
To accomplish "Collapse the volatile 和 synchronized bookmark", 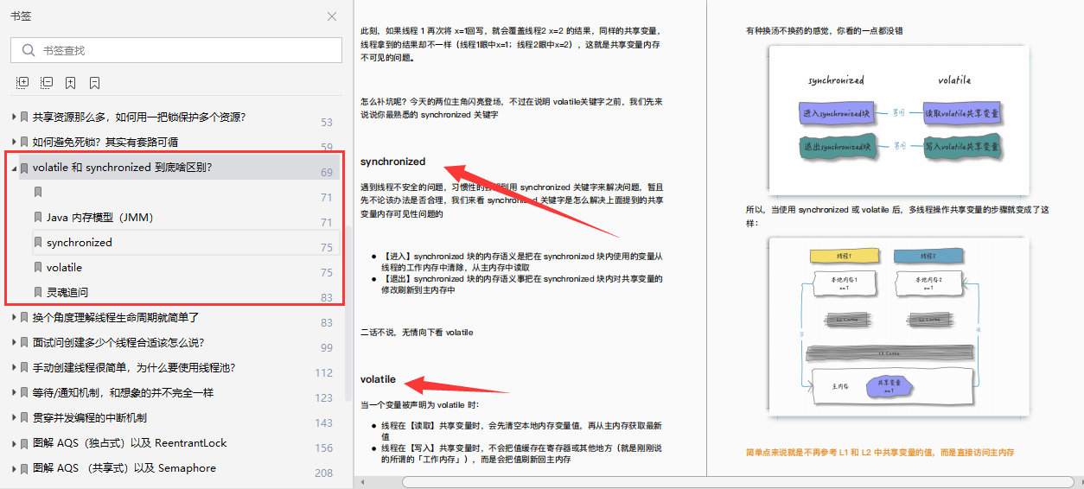I will click(x=14, y=168).
